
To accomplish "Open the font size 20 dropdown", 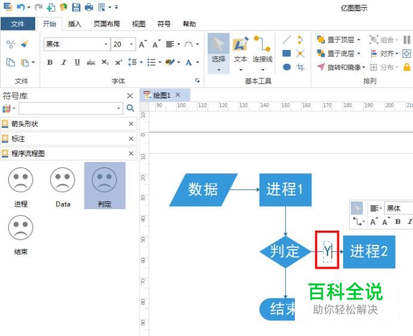I will (x=131, y=44).
